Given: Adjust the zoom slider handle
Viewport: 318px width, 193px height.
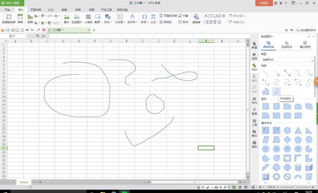Looking at the screenshot, I should [296, 187].
